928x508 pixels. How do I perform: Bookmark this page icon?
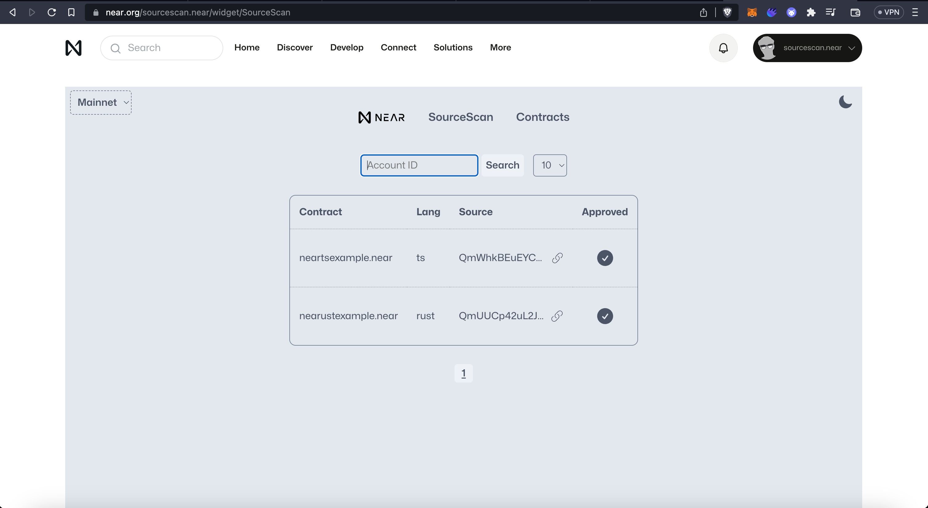tap(71, 12)
